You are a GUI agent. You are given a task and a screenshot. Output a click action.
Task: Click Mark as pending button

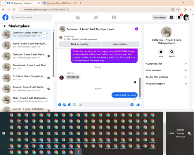point(80,44)
